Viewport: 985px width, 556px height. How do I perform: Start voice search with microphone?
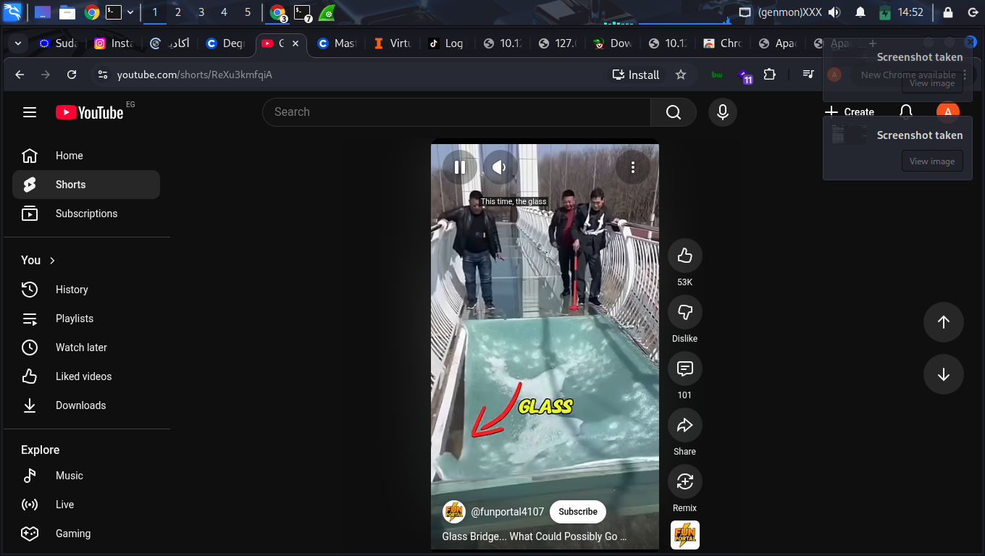pyautogui.click(x=722, y=112)
